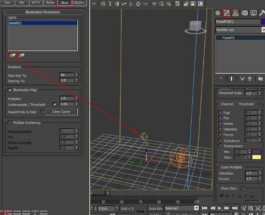Enable the Forces channel checkbox
The height and width of the screenshot is (215, 265).
coord(220,134)
